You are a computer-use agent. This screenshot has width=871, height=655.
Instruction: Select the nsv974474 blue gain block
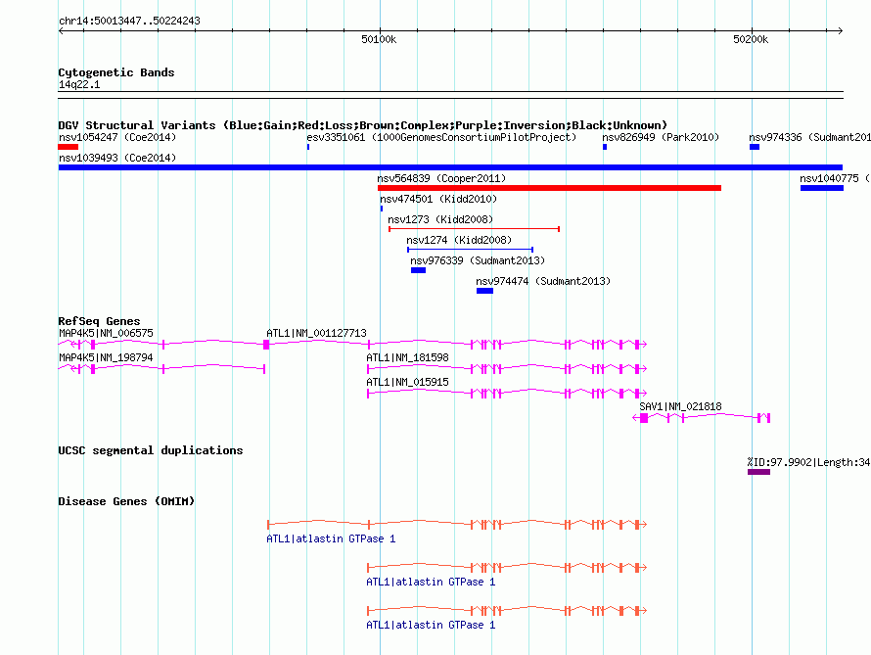[485, 291]
